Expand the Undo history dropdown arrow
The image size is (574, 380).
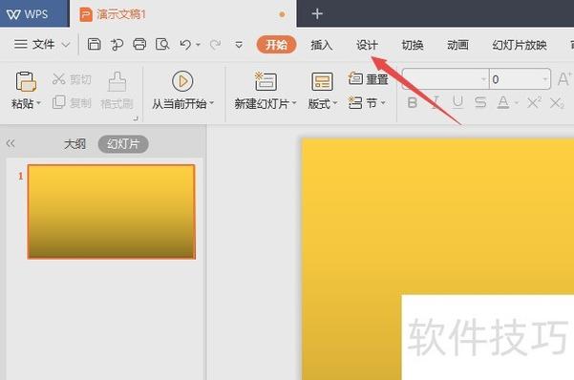pos(198,45)
